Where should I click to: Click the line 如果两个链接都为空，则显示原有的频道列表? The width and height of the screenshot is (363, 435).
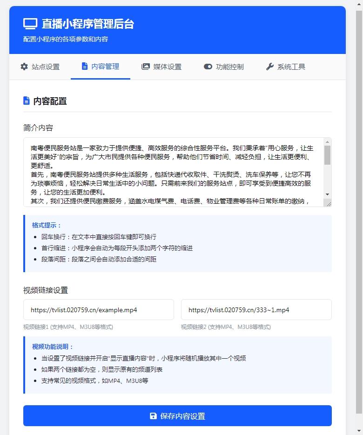coord(102,369)
